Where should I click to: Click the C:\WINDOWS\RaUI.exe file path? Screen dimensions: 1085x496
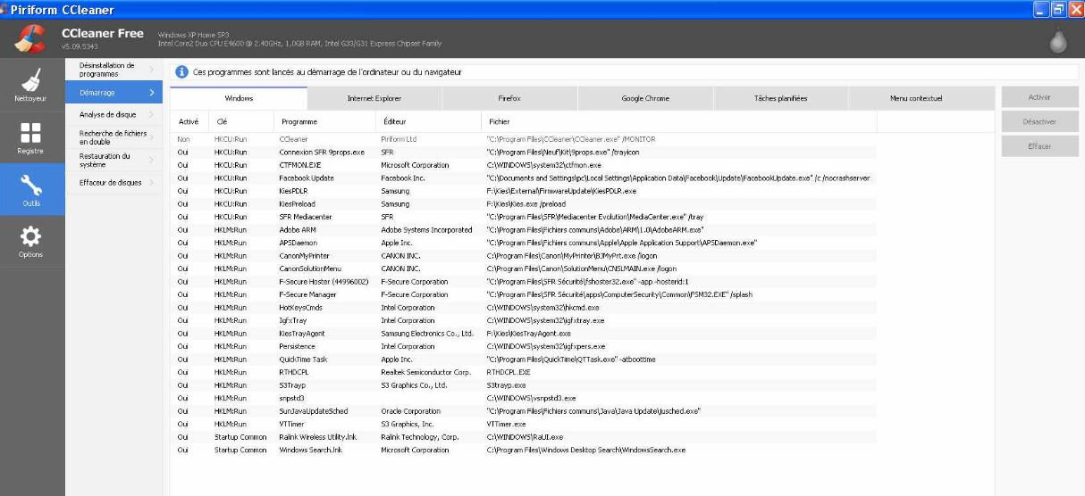click(x=525, y=437)
